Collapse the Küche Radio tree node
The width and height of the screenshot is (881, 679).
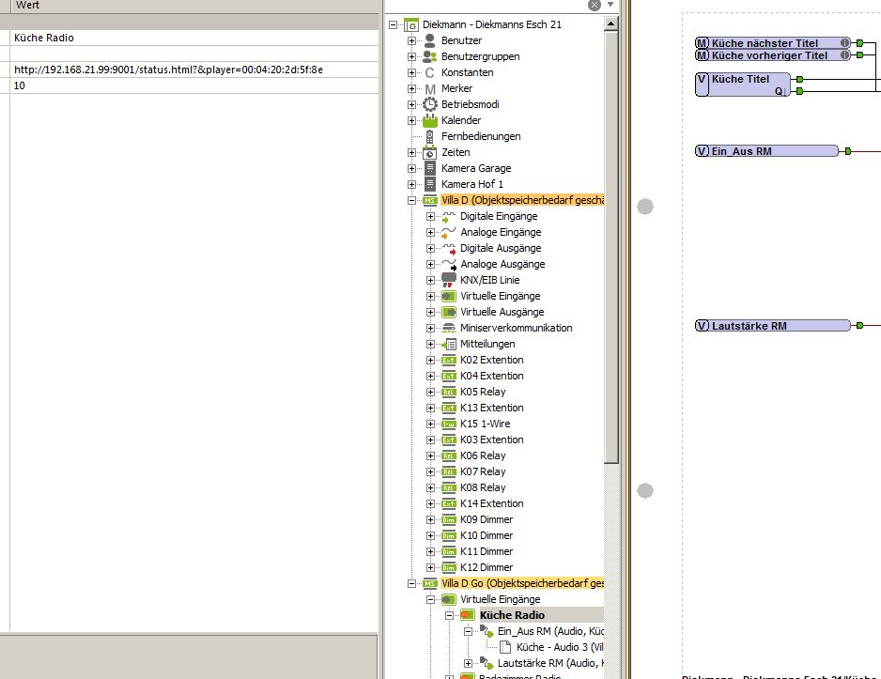pyautogui.click(x=449, y=615)
